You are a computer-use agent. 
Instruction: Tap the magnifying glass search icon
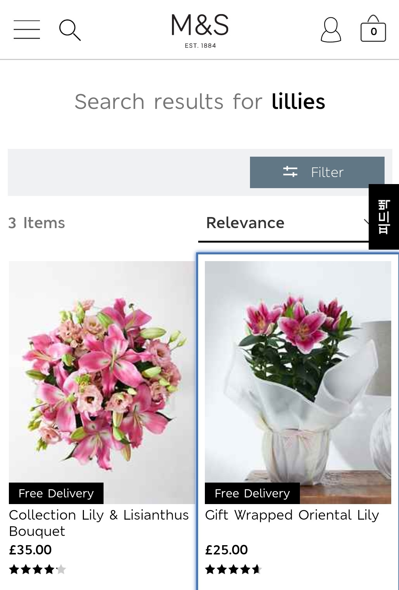click(70, 30)
